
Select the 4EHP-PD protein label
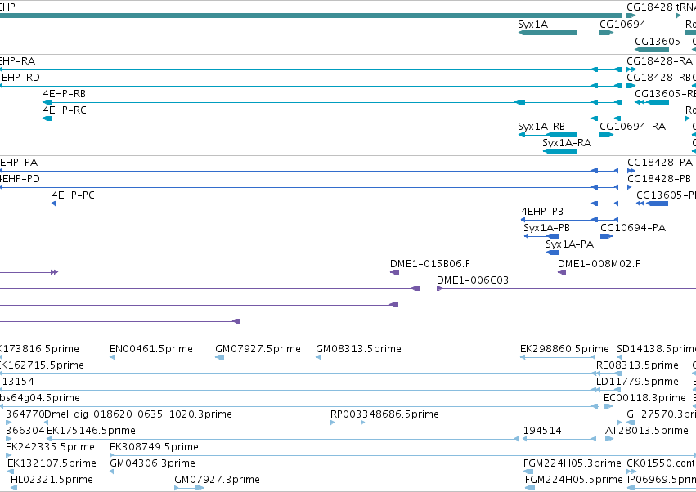point(20,179)
